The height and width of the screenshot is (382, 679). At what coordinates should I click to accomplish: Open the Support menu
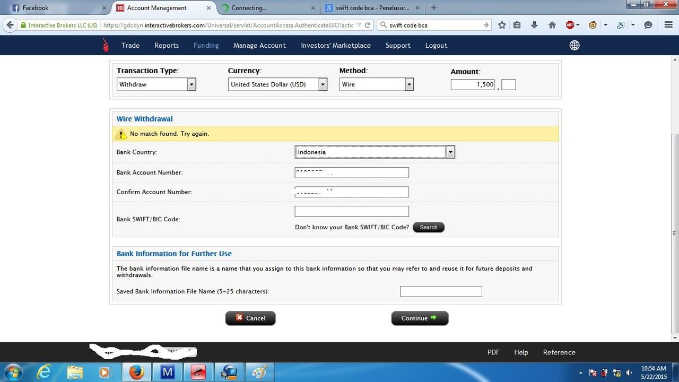tap(398, 46)
